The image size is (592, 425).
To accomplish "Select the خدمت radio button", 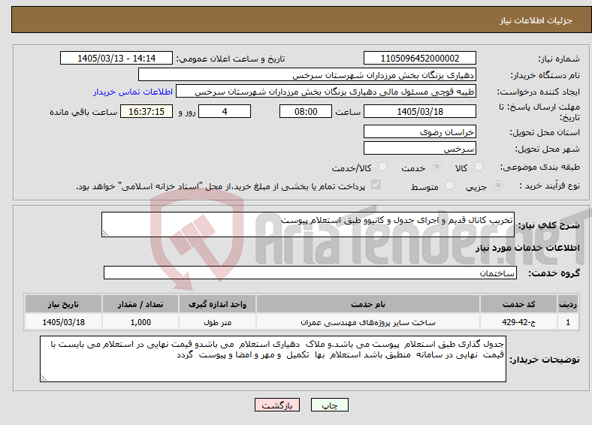I will 436,167.
